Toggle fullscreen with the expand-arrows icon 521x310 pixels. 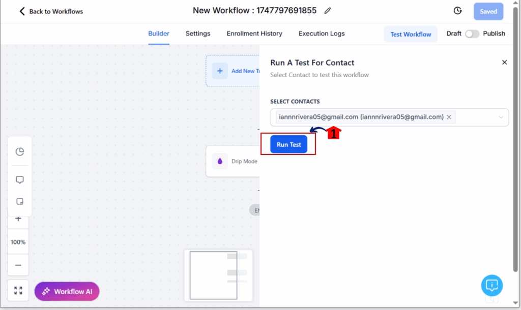click(x=18, y=291)
